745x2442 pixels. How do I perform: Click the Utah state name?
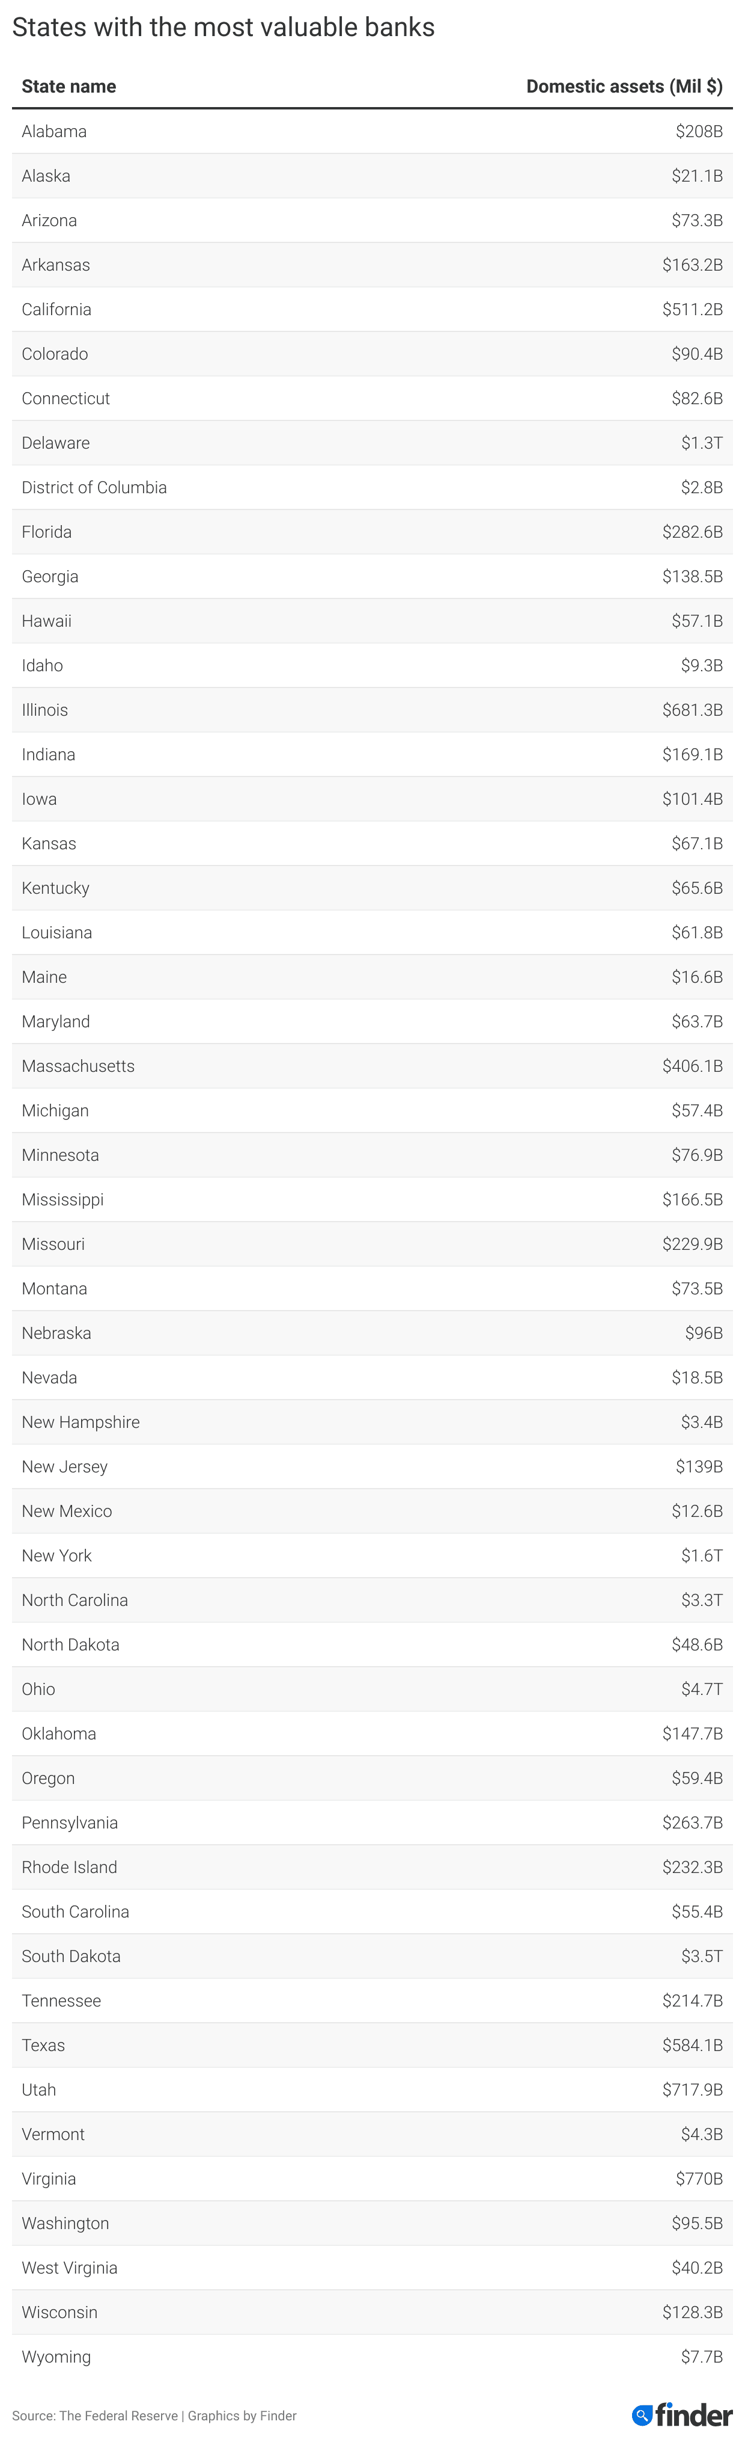tap(39, 2090)
